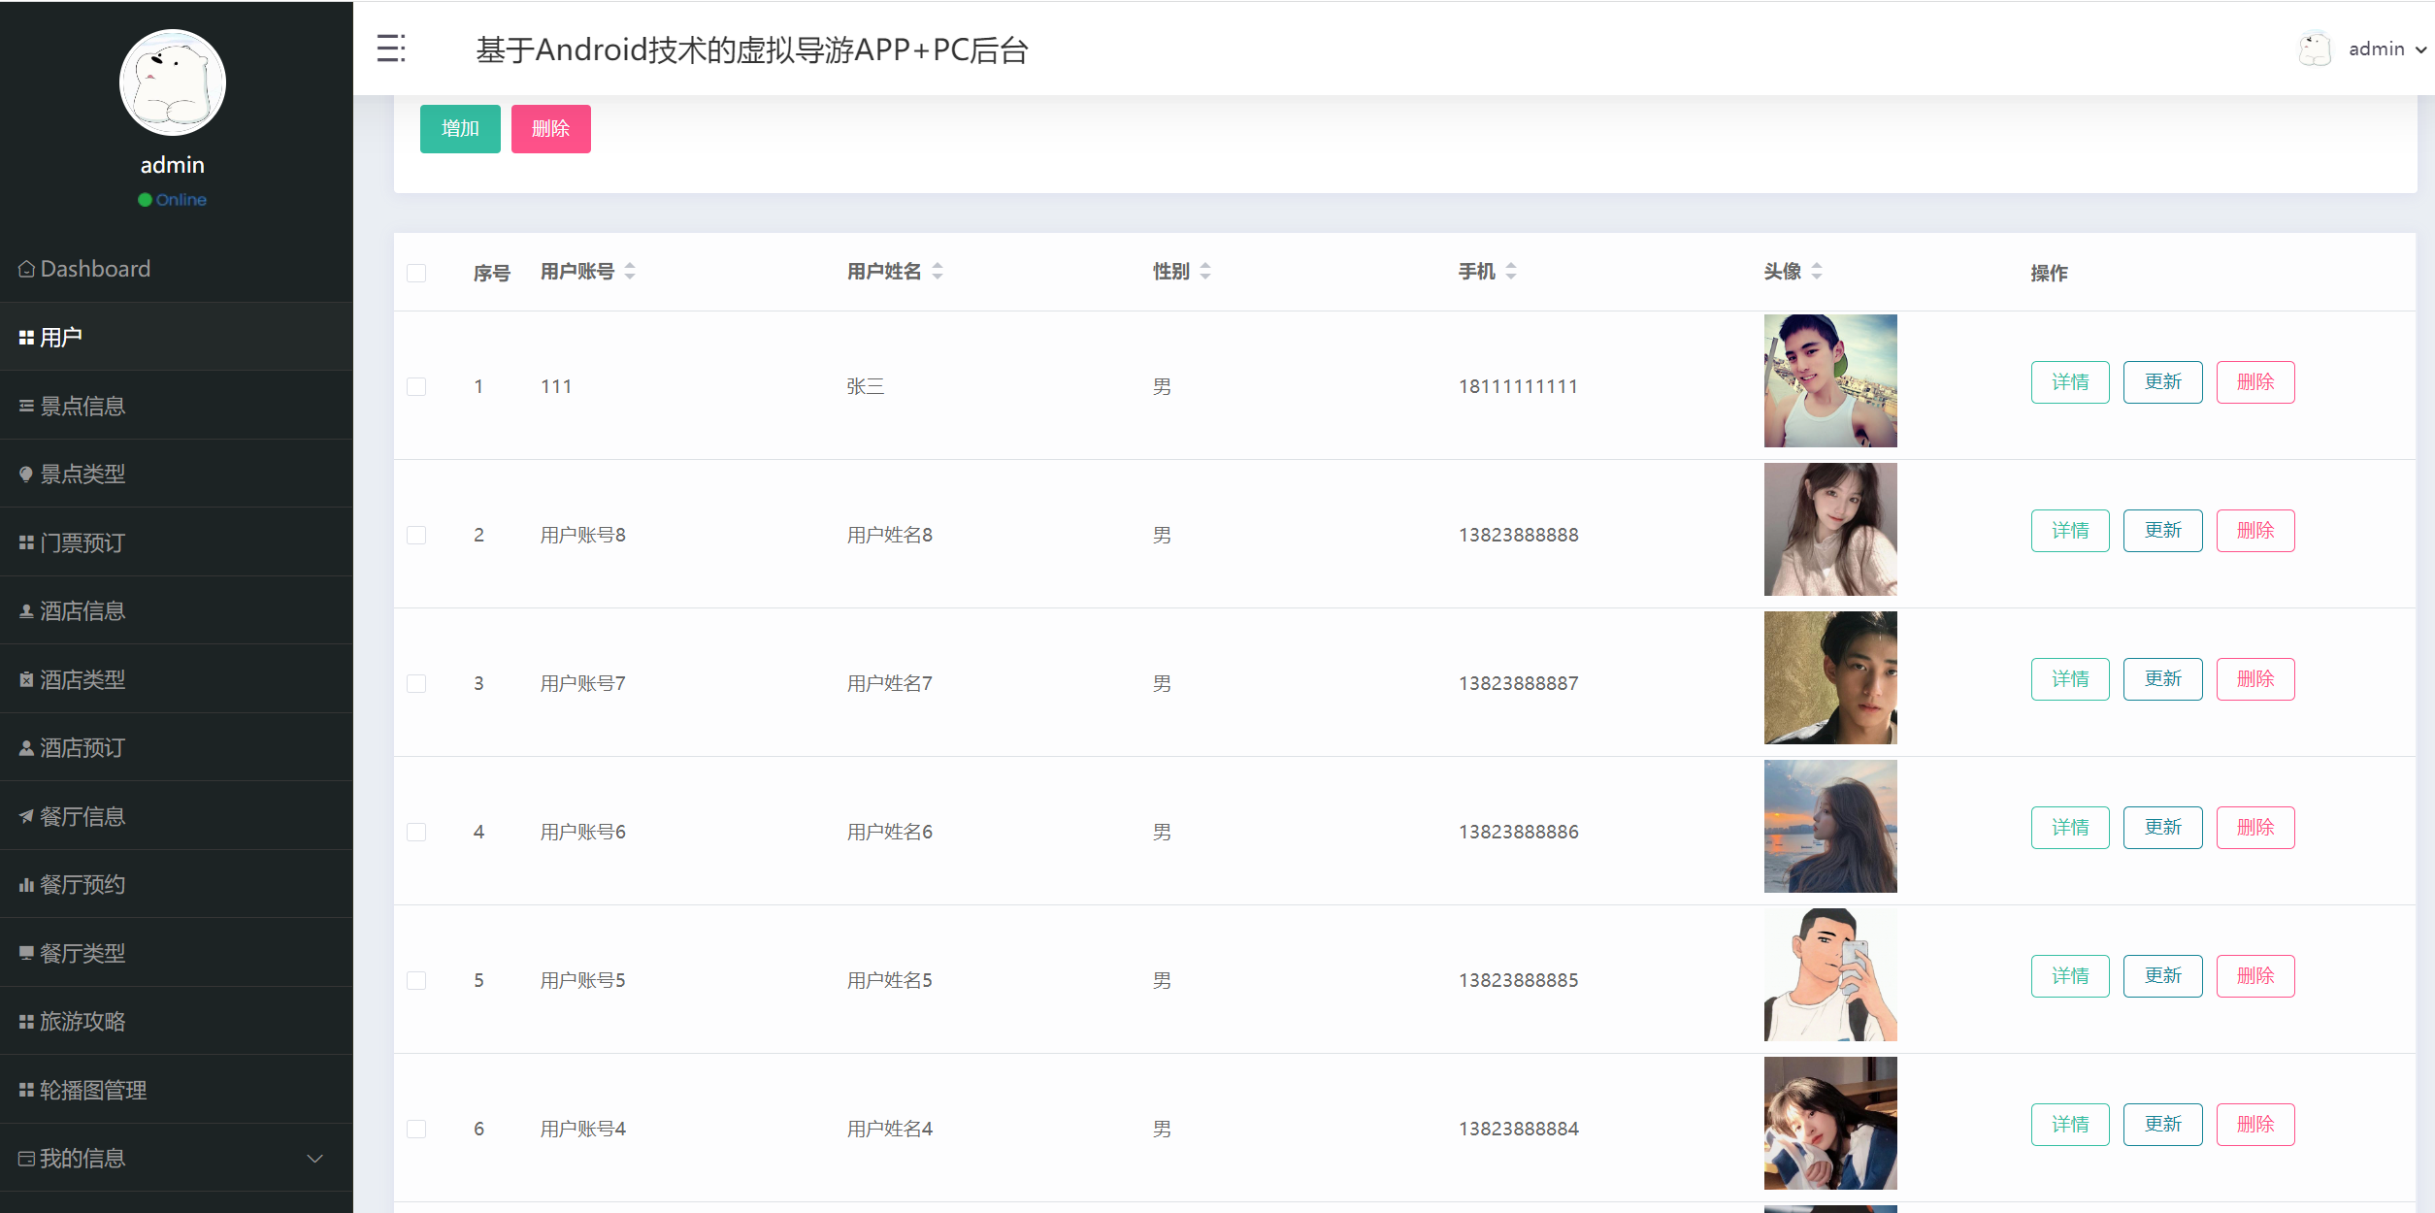Expand the admin account dropdown
This screenshot has height=1213, width=2435.
[2384, 48]
